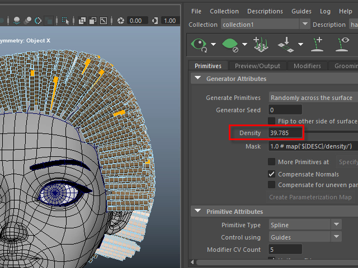Enable Compensate for uneven patches checkbox
The width and height of the screenshot is (358, 268).
pyautogui.click(x=272, y=185)
